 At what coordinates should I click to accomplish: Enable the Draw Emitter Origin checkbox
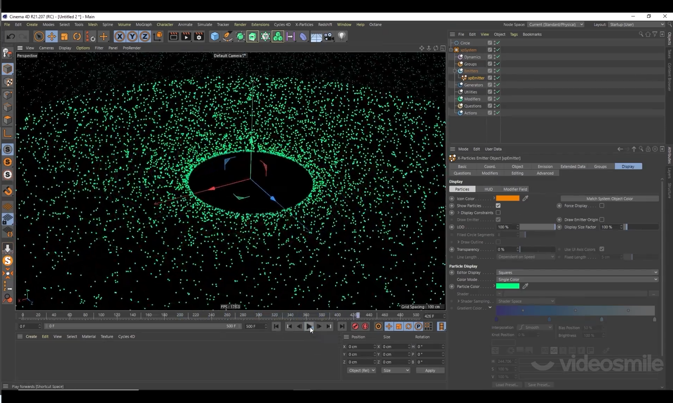point(602,220)
